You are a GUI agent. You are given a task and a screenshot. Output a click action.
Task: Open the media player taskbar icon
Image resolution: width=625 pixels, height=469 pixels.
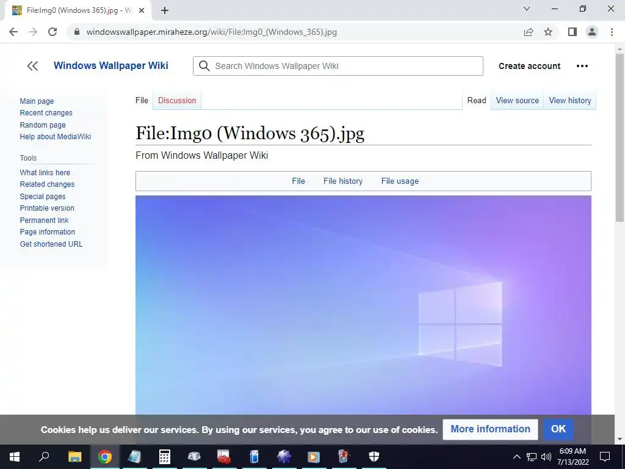coord(314,457)
